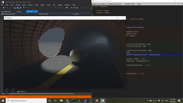Image resolution: width=183 pixels, height=103 pixels.
Task: Expand the Miscellaneous Files project dropdown
Action: (x=35, y=14)
